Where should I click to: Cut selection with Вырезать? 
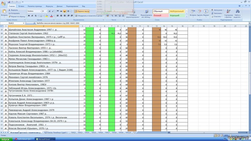click(13, 10)
